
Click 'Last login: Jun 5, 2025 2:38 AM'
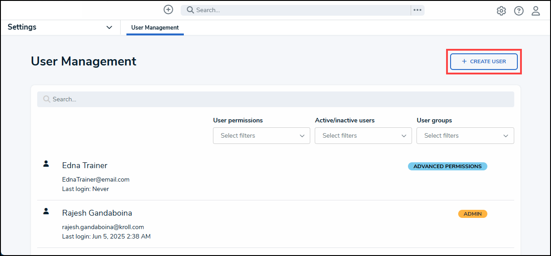click(106, 236)
